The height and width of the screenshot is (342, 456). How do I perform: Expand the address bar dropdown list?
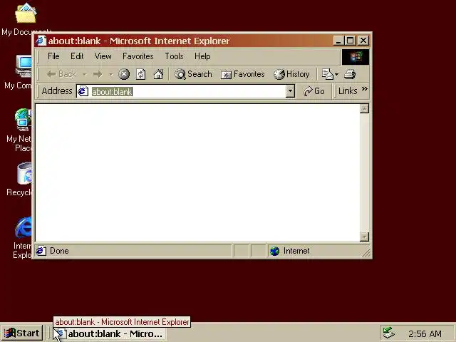290,91
